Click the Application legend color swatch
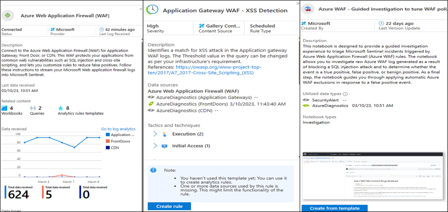Image resolution: width=448 pixels, height=212 pixels. click(108, 135)
